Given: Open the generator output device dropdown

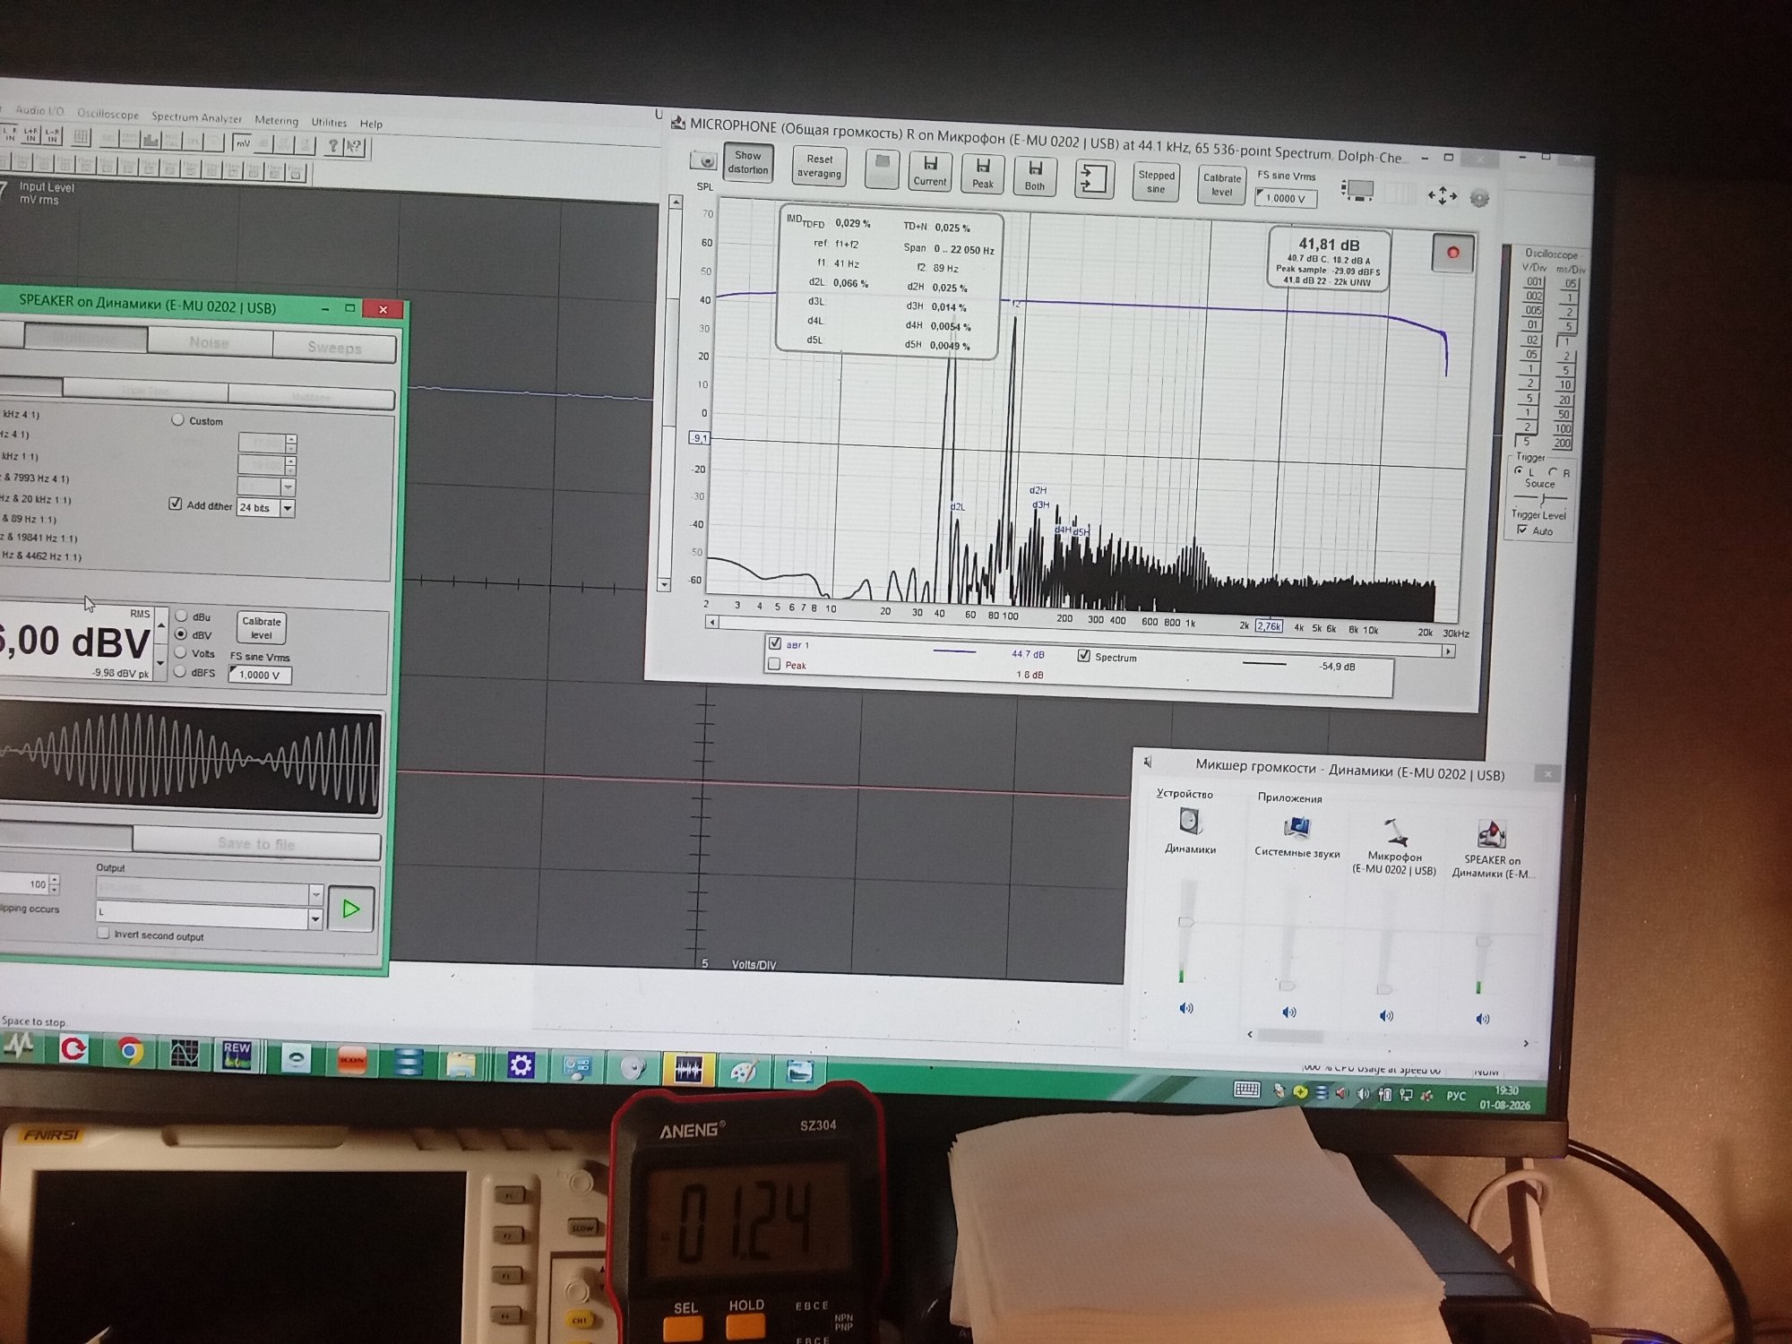Looking at the screenshot, I should pos(315,894).
